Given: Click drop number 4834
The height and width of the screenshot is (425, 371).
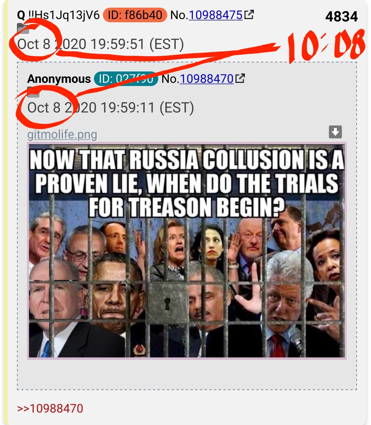Looking at the screenshot, I should (x=341, y=16).
